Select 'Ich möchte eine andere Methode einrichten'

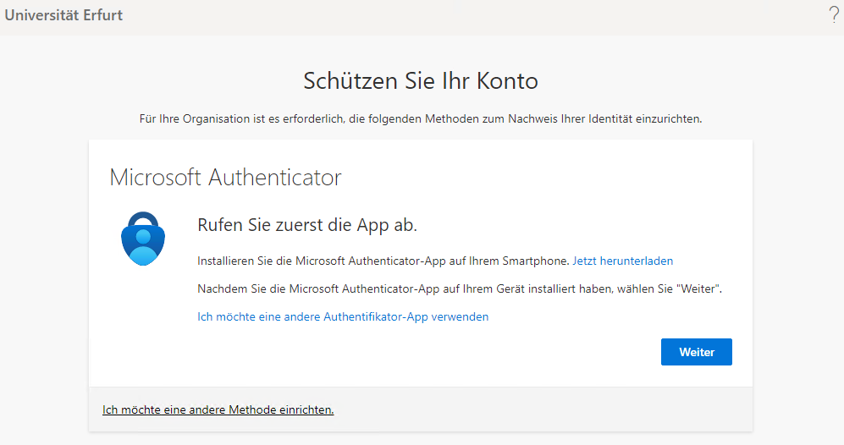pos(218,409)
